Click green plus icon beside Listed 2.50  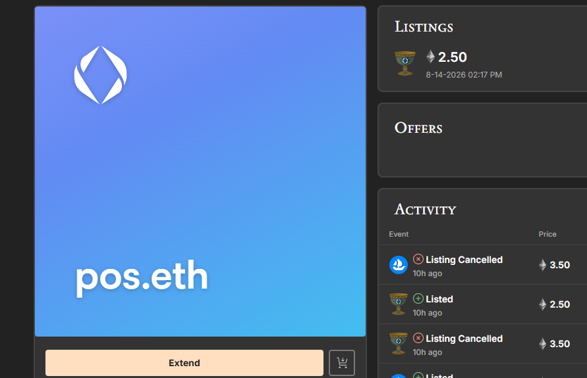click(x=418, y=299)
